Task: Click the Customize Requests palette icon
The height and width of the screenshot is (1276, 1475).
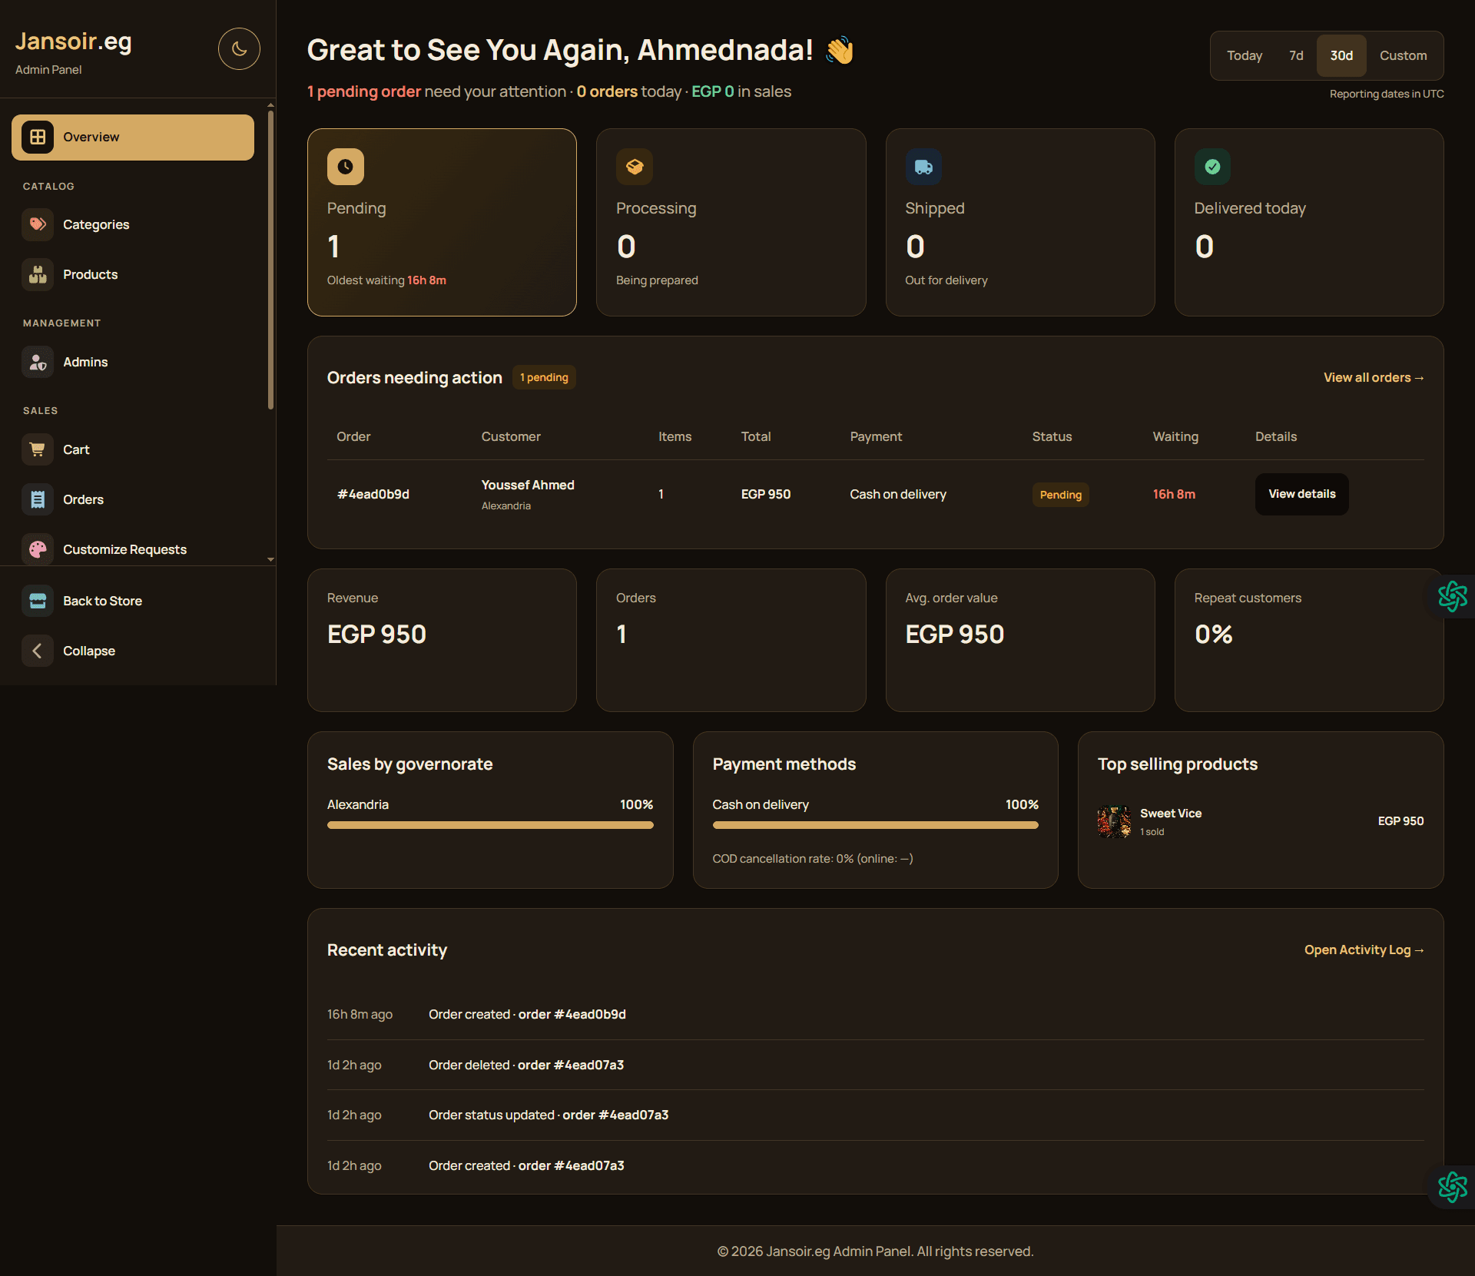Action: tap(38, 549)
